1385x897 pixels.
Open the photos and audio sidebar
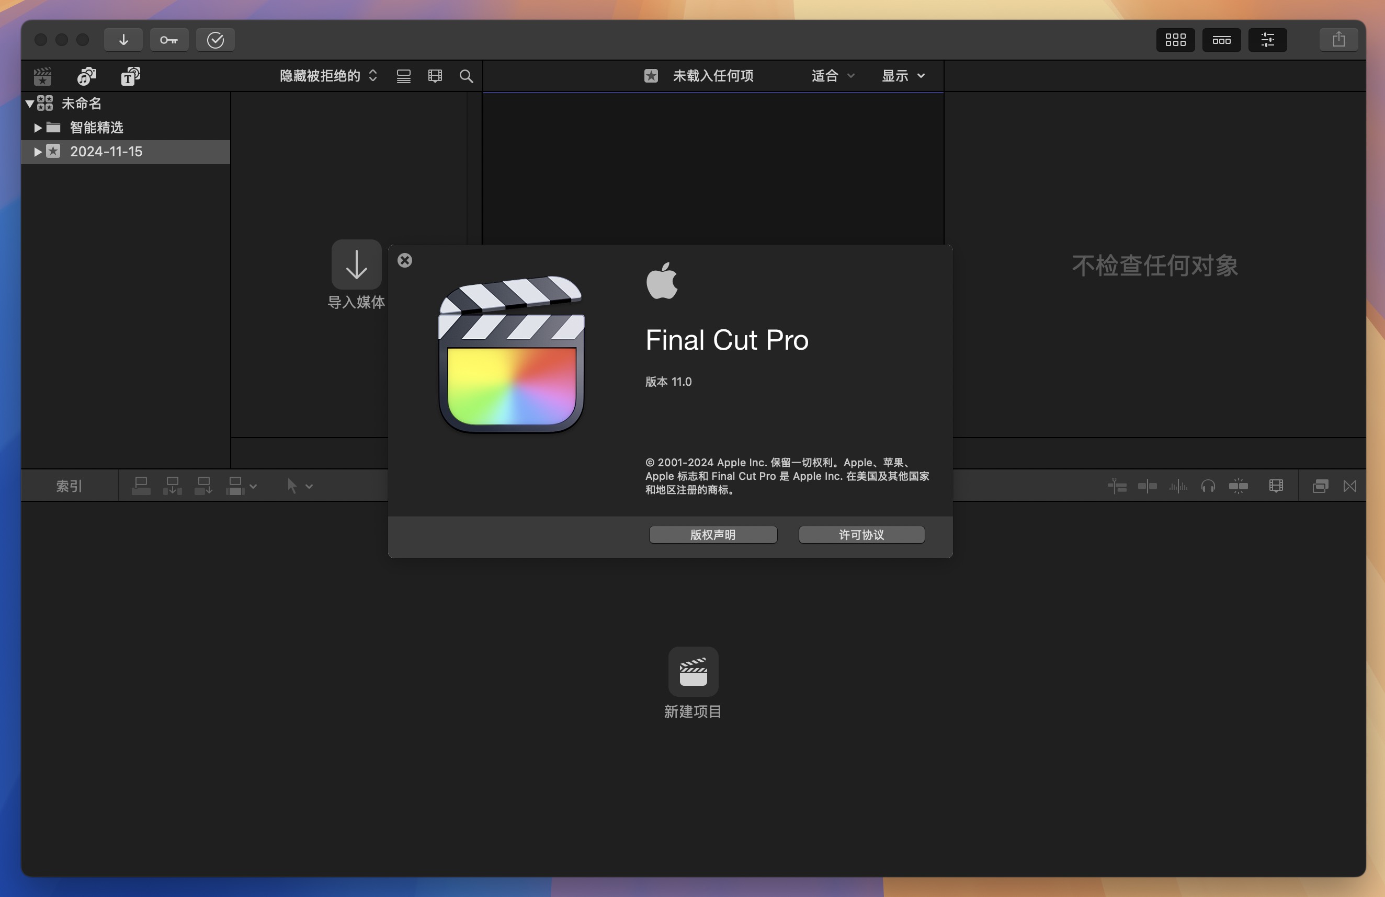click(87, 76)
